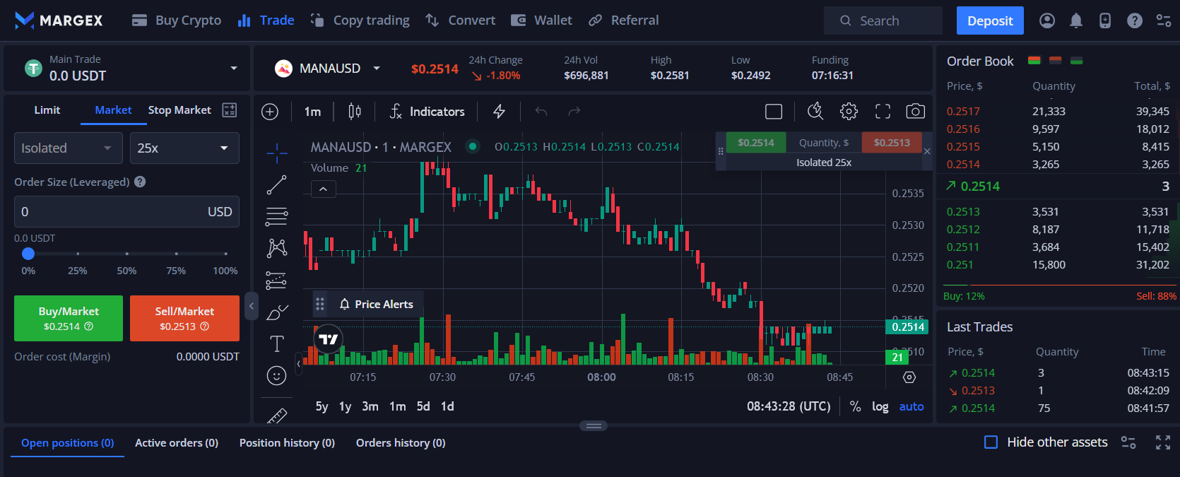Open the chart settings gear icon
Screen dimensions: 1180x477
click(849, 111)
